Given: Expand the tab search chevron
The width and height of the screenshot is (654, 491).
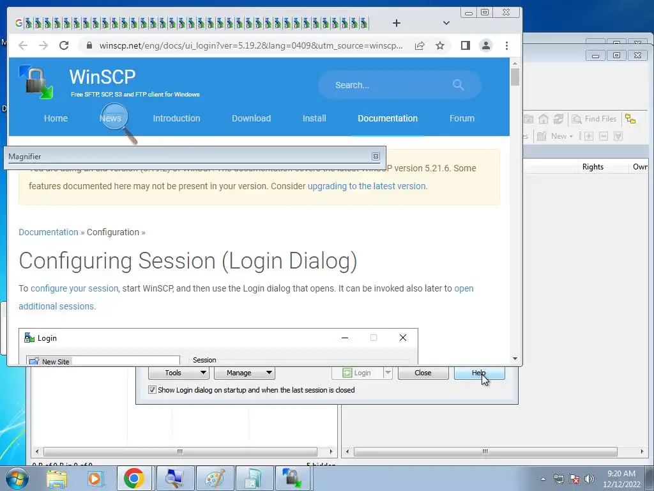Looking at the screenshot, I should (446, 23).
